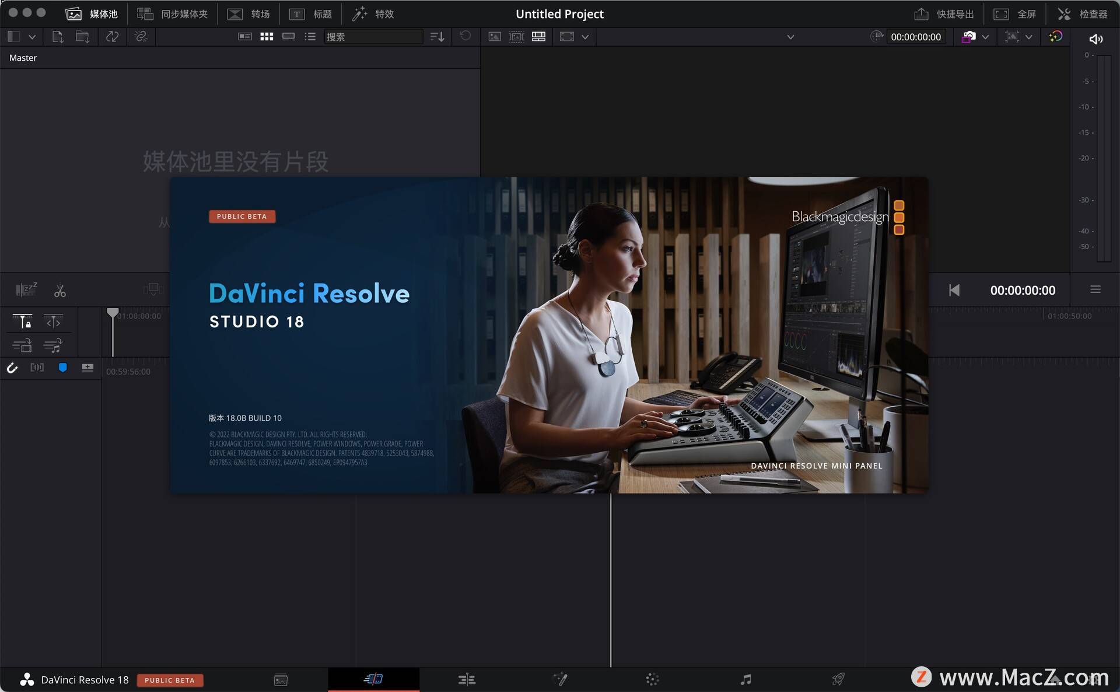Switch media pool to thumbnail grid view
Viewport: 1120px width, 692px height.
(267, 36)
